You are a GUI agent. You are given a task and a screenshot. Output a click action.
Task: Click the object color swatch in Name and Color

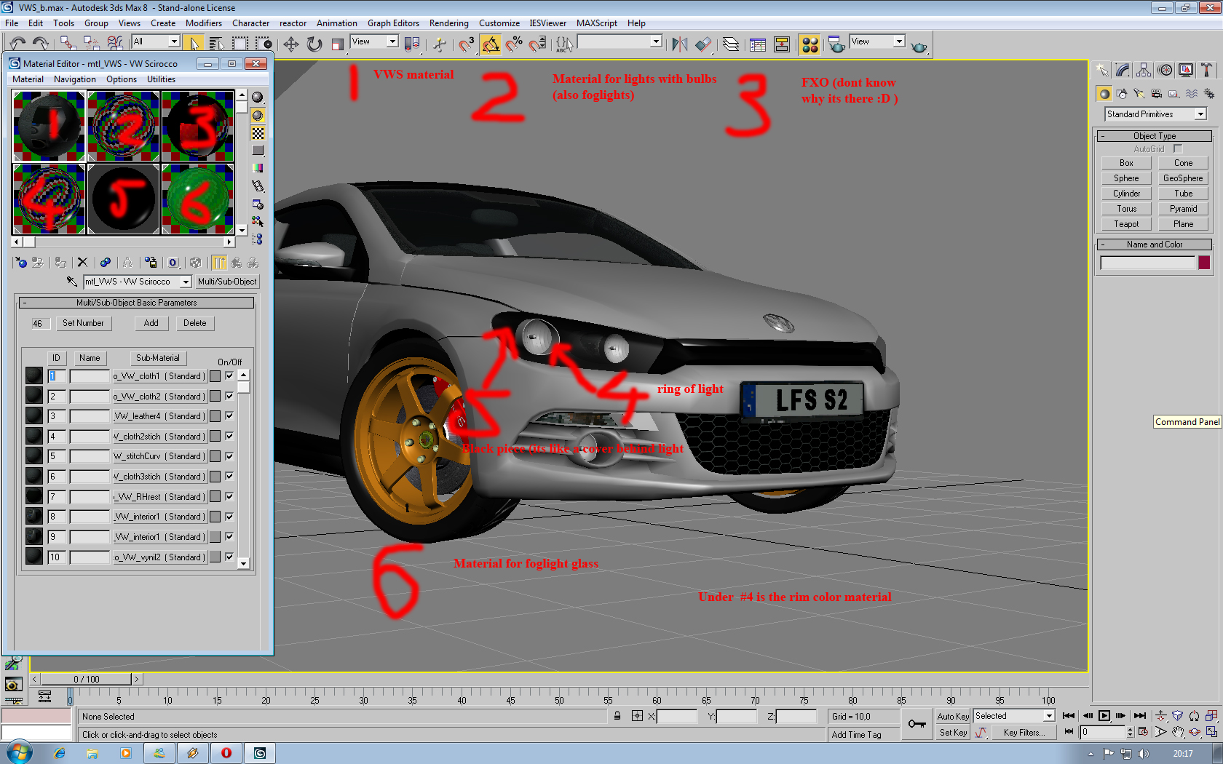coord(1204,263)
